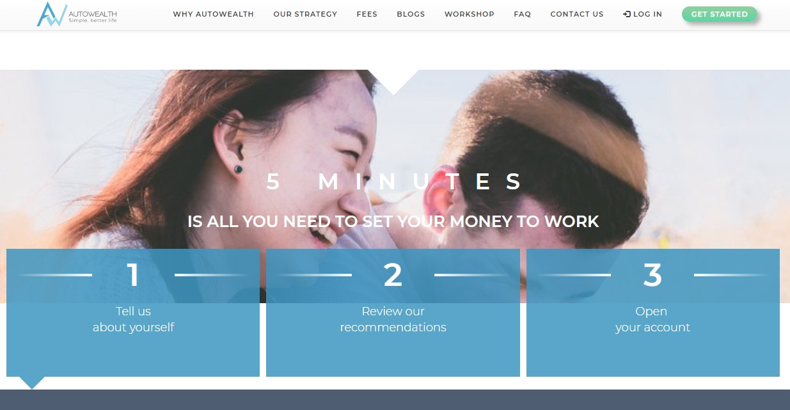This screenshot has width=790, height=410.
Task: Click the blue downward pointer under step 1 card
Action: [32, 382]
